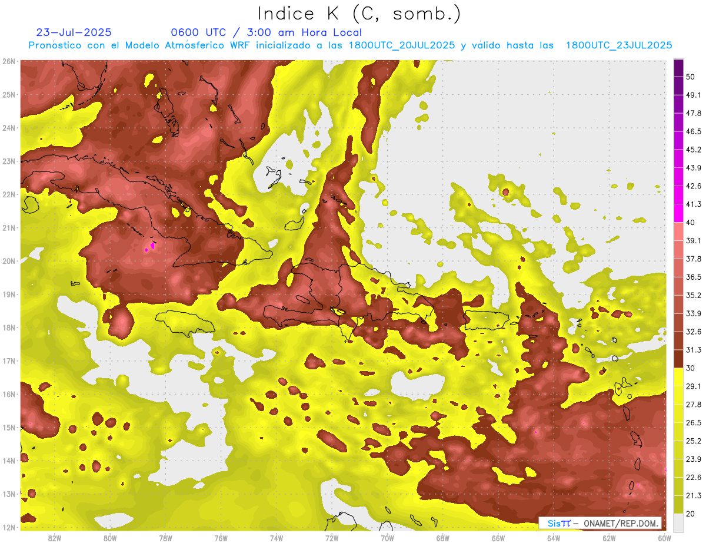Click the latitude label '24N'
The image size is (706, 546).
pyautogui.click(x=8, y=128)
